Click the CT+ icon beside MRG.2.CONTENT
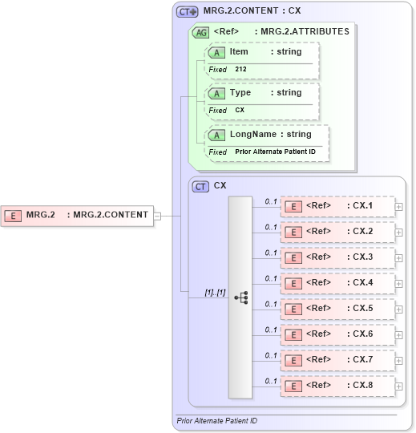This screenshot has width=416, height=433. pyautogui.click(x=187, y=12)
